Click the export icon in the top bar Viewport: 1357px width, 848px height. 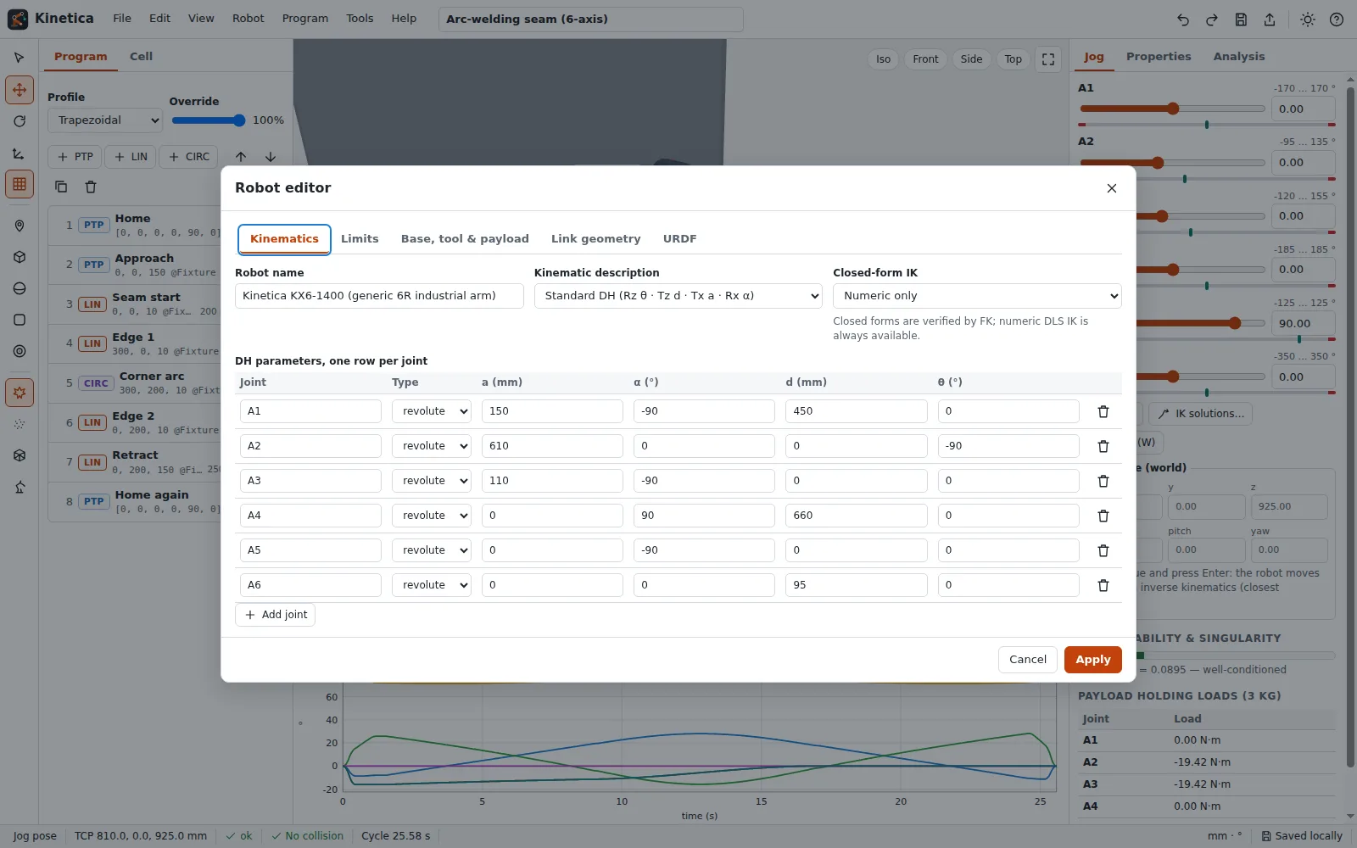(x=1270, y=20)
